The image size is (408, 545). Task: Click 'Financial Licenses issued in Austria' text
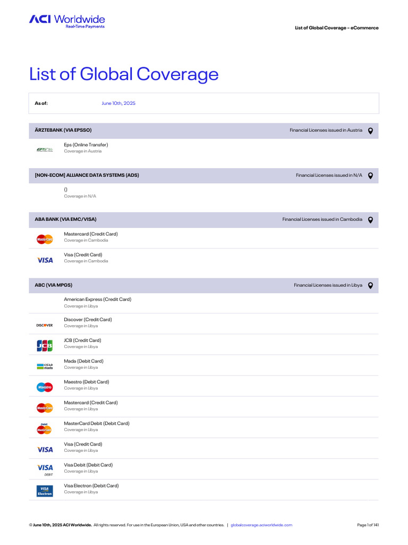pyautogui.click(x=326, y=130)
